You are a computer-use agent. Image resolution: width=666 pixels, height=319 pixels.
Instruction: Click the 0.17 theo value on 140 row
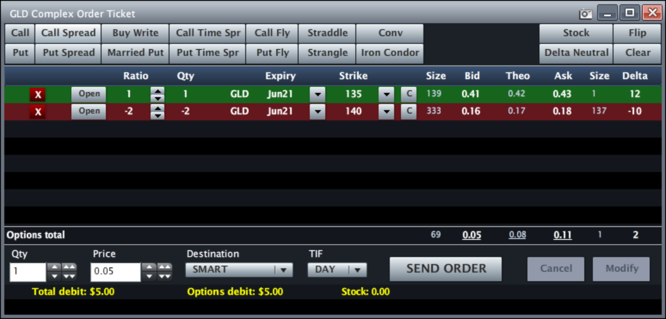pos(517,112)
